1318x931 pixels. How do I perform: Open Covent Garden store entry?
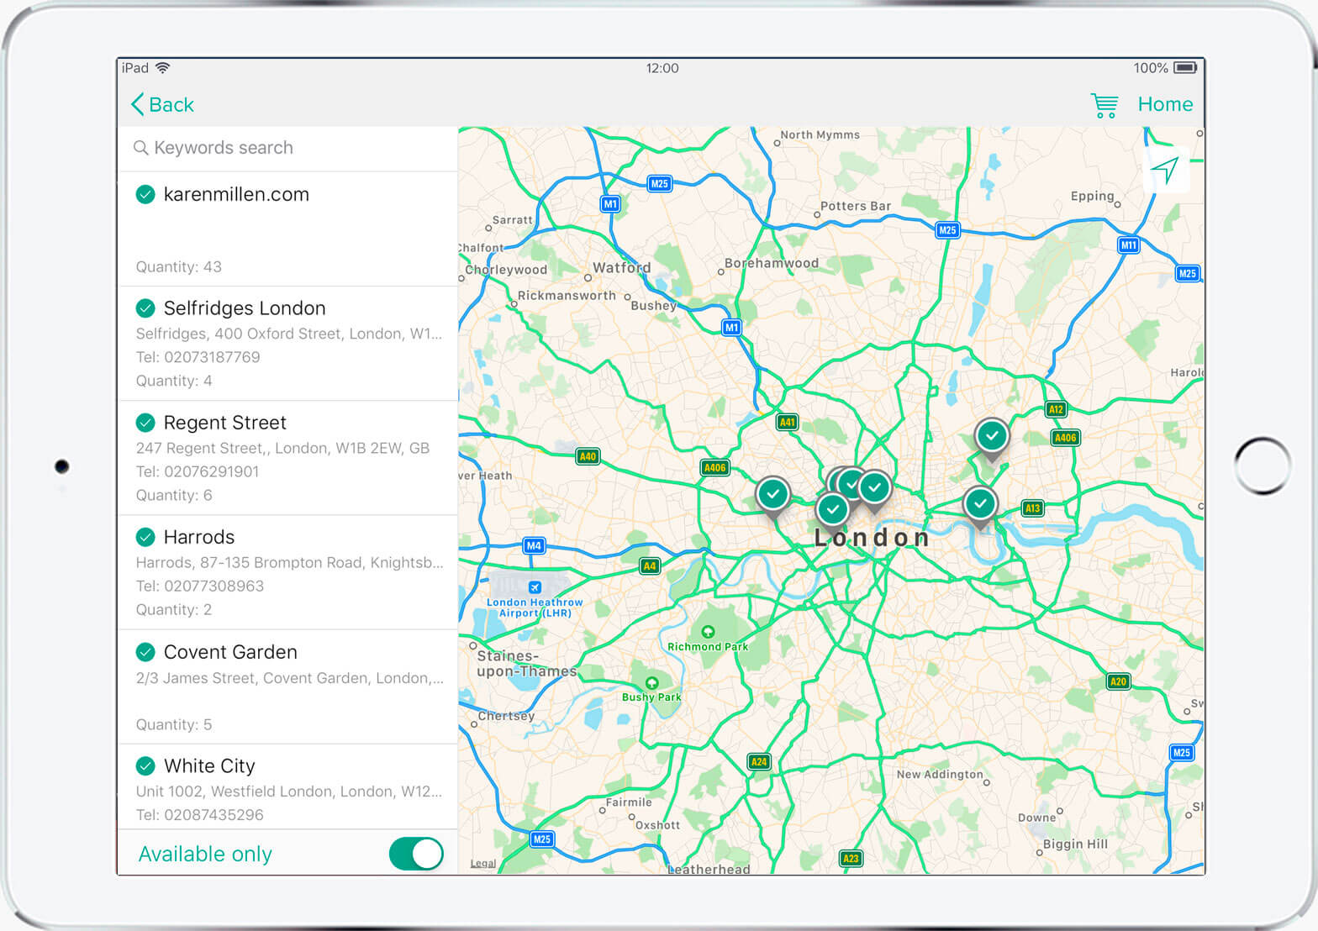click(x=287, y=686)
